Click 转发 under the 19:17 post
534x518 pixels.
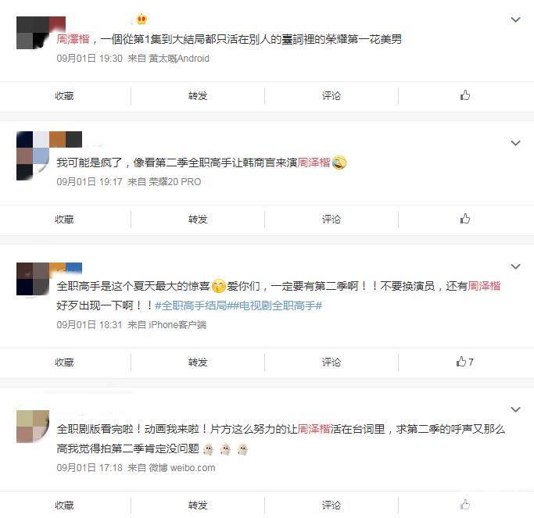pyautogui.click(x=198, y=219)
